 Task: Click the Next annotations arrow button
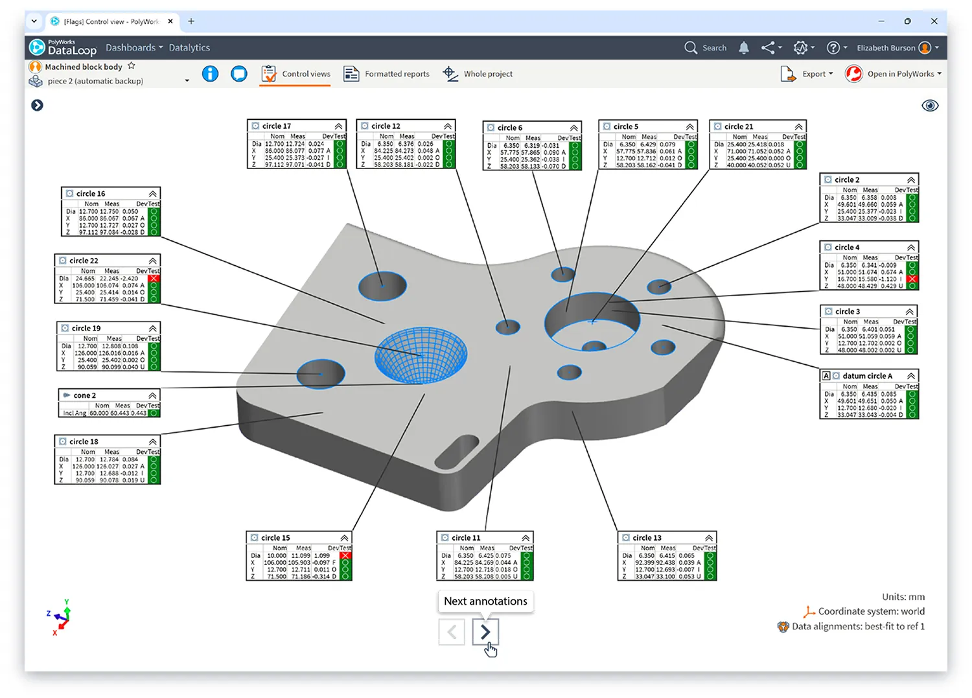point(485,632)
